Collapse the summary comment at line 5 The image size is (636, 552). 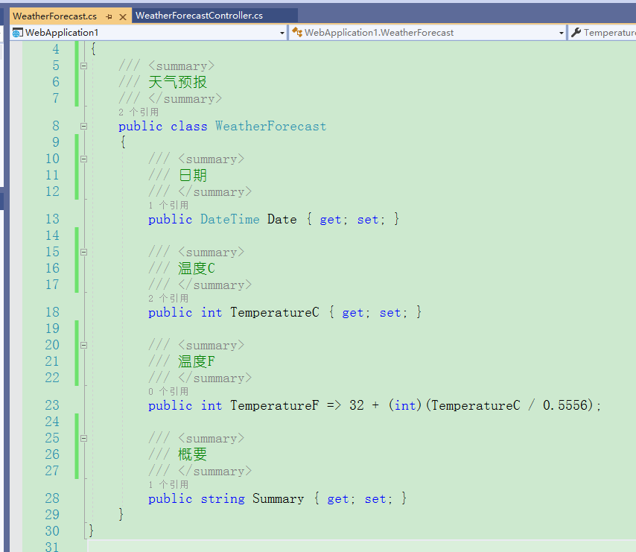pyautogui.click(x=83, y=66)
